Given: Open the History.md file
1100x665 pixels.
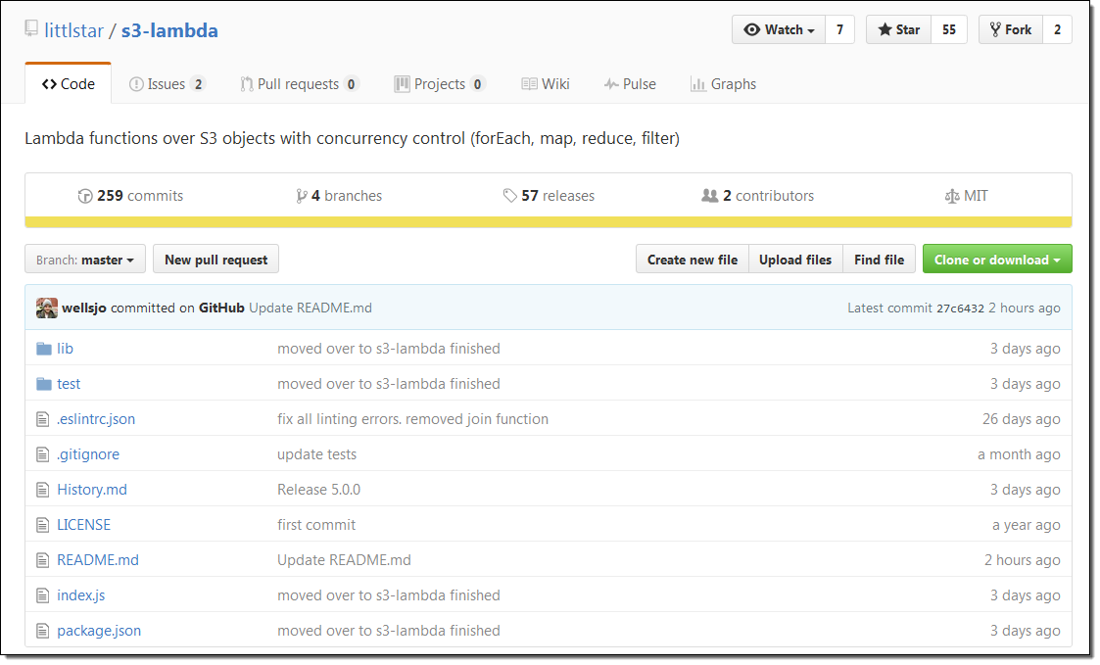Looking at the screenshot, I should coord(92,490).
